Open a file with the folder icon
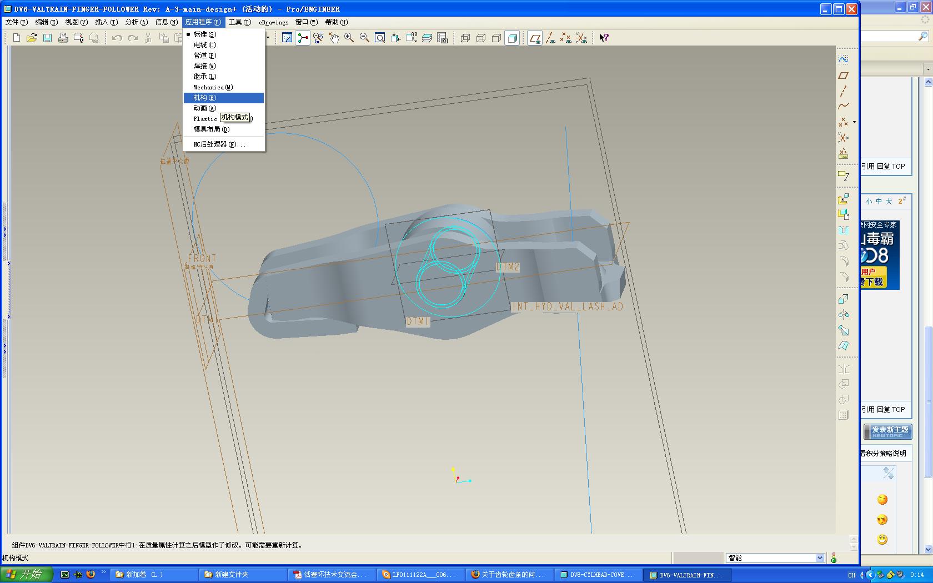Viewport: 933px width, 583px height. coord(32,38)
